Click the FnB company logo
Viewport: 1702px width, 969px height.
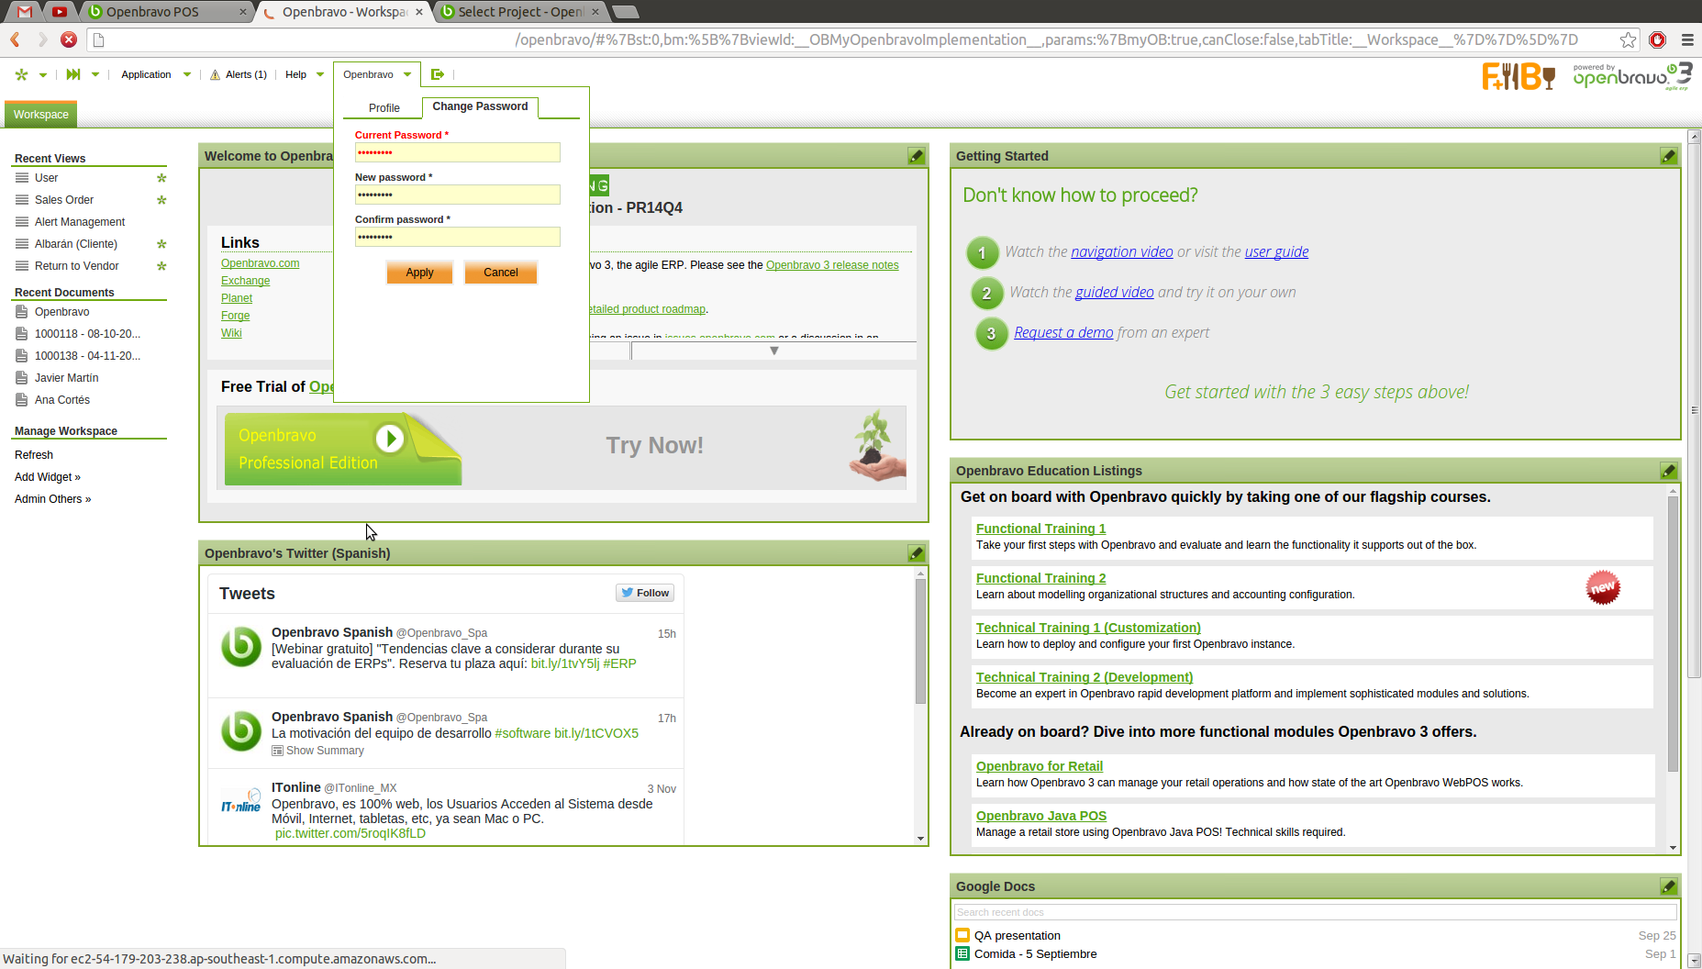click(x=1518, y=76)
